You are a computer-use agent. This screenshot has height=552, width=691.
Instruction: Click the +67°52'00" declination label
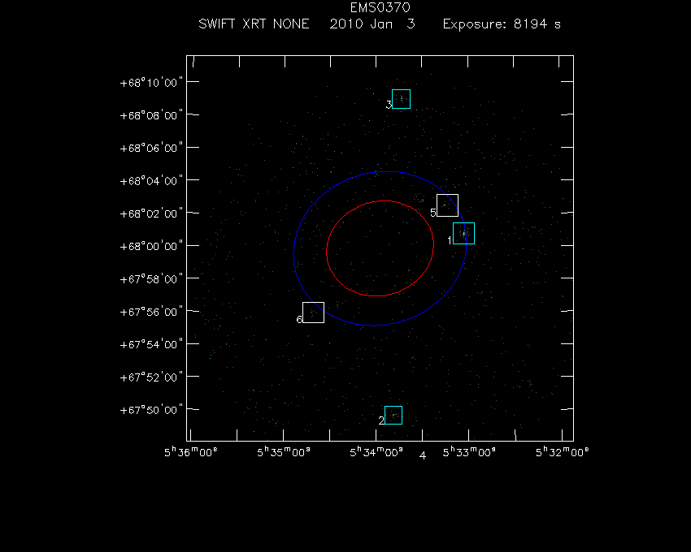tap(151, 377)
